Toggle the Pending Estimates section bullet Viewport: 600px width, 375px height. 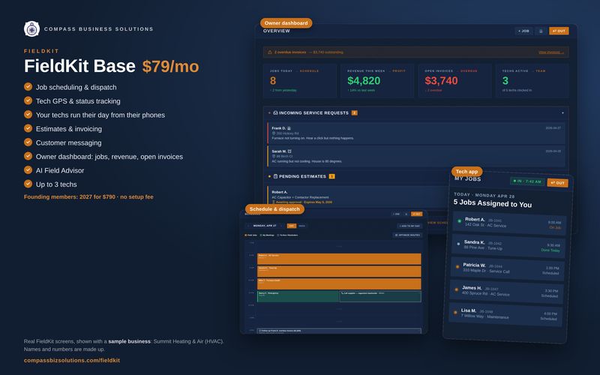269,176
